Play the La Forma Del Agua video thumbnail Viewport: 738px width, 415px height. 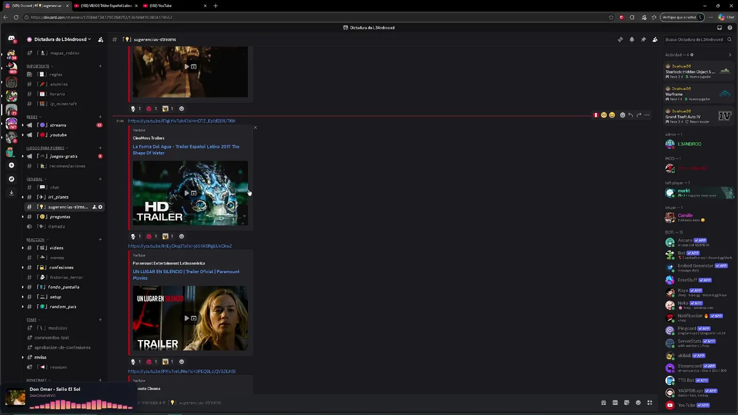[x=190, y=193]
